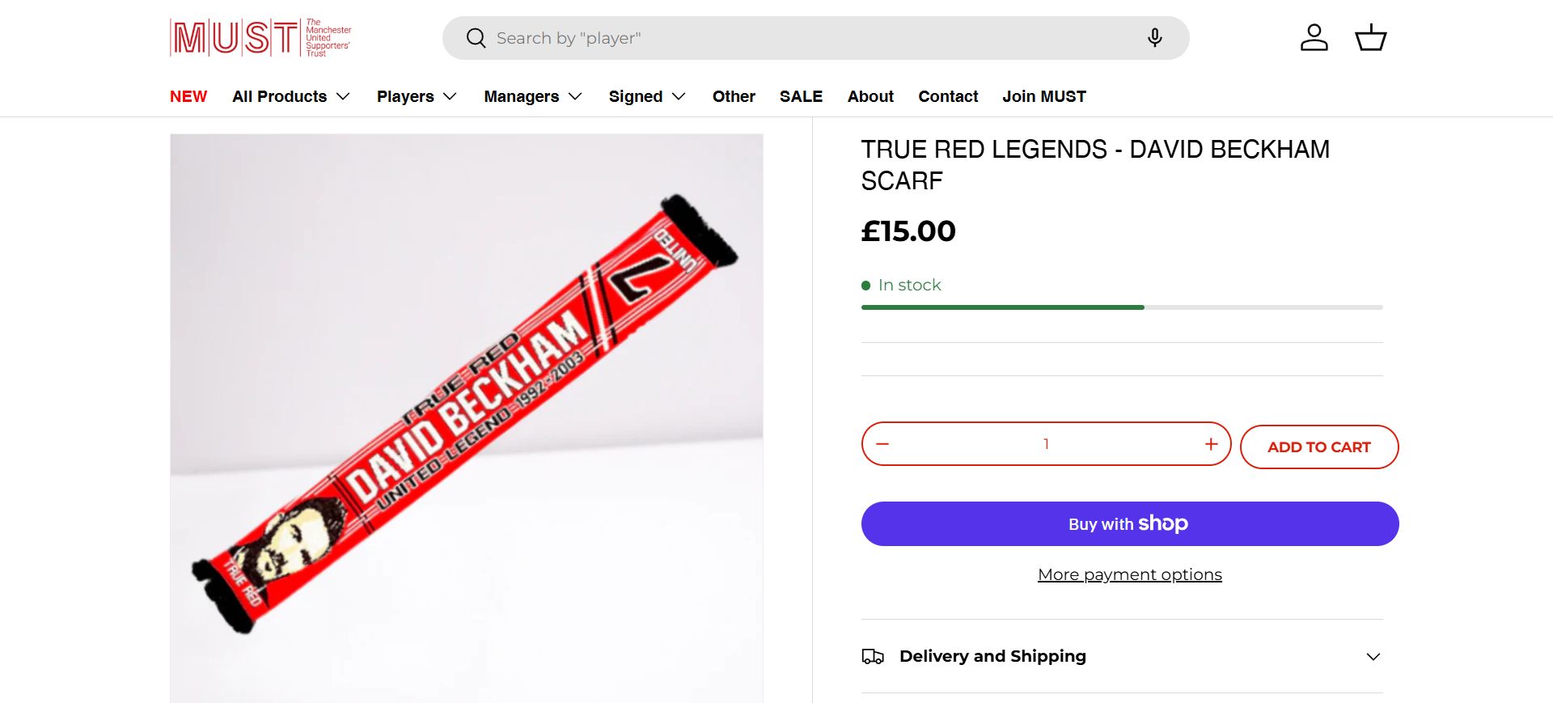
Task: Expand the All Products menu
Action: click(291, 96)
